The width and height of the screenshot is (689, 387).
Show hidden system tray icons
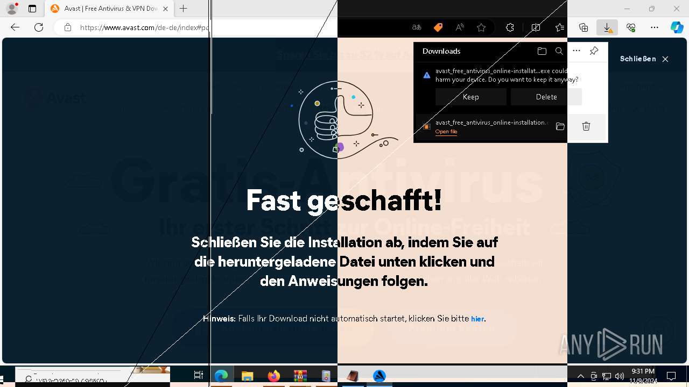580,376
